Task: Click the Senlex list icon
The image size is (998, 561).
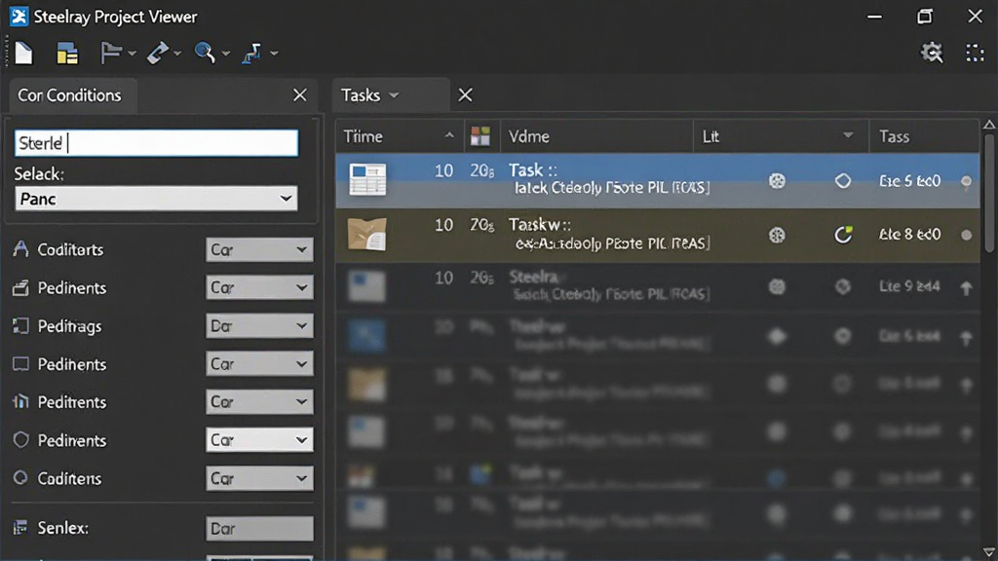Action: [20, 527]
